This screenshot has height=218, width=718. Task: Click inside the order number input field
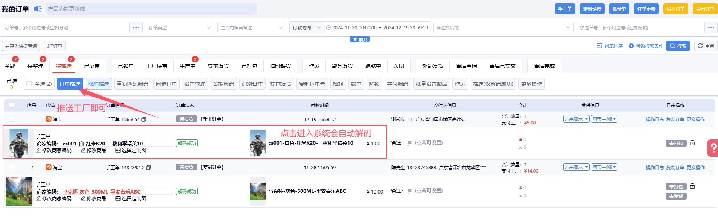[x=66, y=27]
